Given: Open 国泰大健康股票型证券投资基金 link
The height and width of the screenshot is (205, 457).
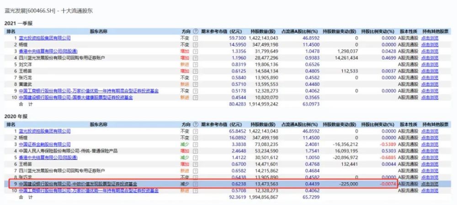Looking at the screenshot, I should 76,97.
